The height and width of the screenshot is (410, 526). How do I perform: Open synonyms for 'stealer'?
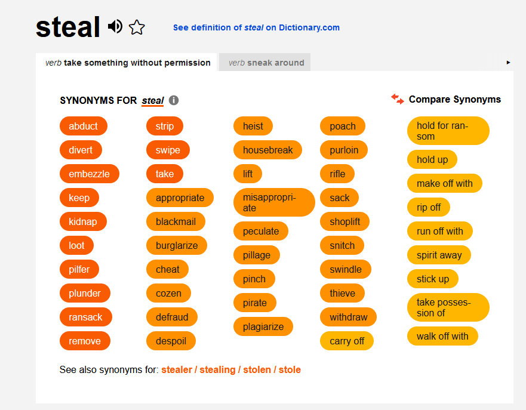click(177, 370)
